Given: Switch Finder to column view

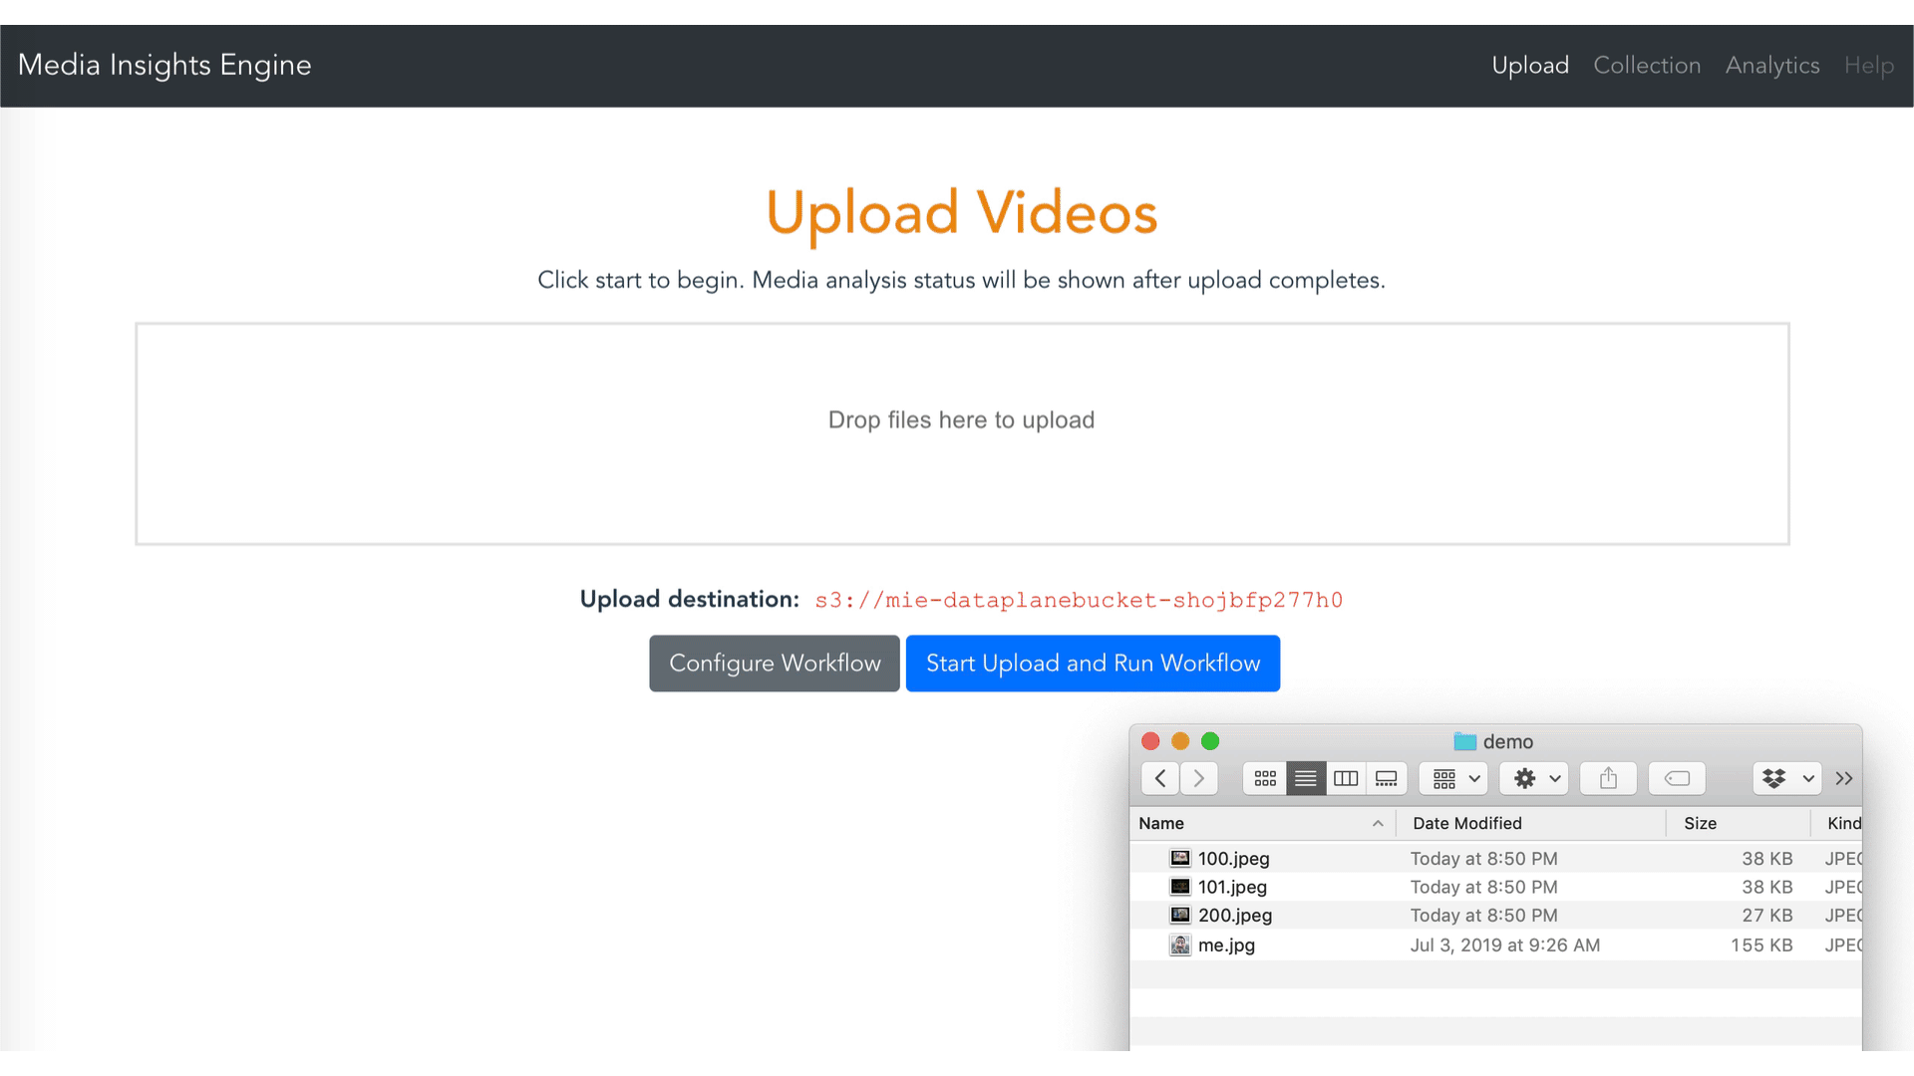Looking at the screenshot, I should point(1346,778).
